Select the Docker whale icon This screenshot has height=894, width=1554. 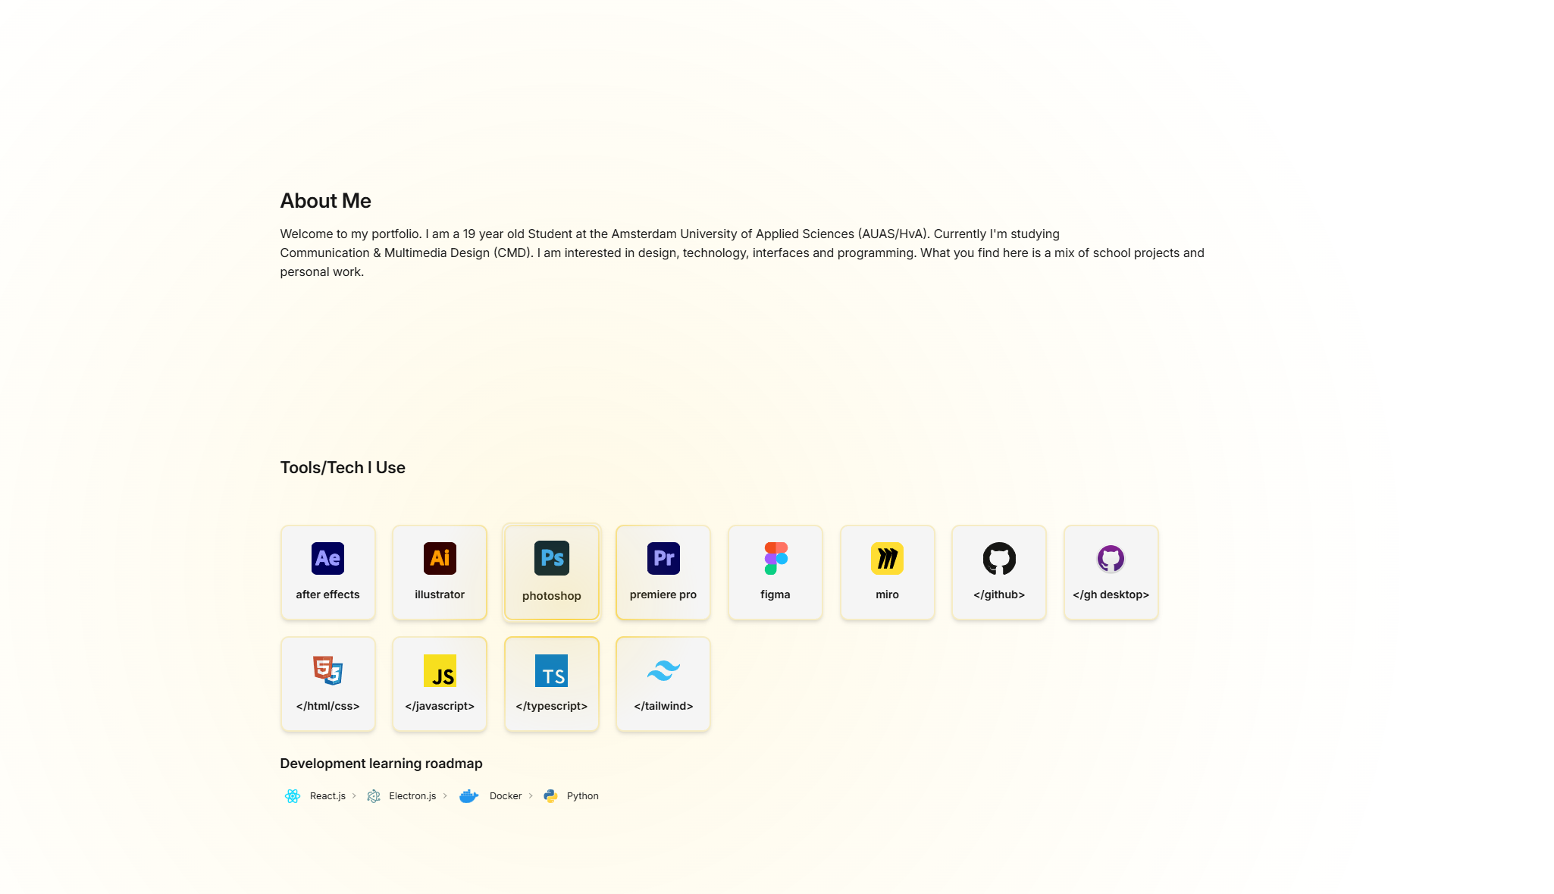pyautogui.click(x=469, y=796)
